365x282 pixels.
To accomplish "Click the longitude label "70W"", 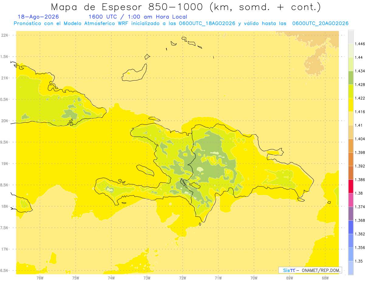I will coord(254,278).
